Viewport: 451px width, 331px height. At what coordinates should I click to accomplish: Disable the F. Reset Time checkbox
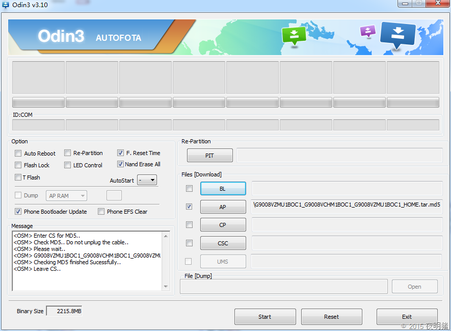120,152
